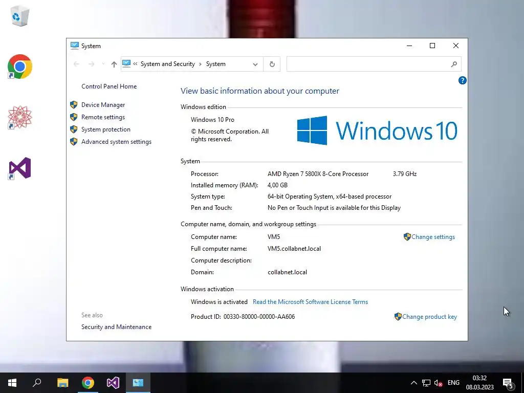Click Change product key link
The height and width of the screenshot is (393, 524).
tap(429, 317)
